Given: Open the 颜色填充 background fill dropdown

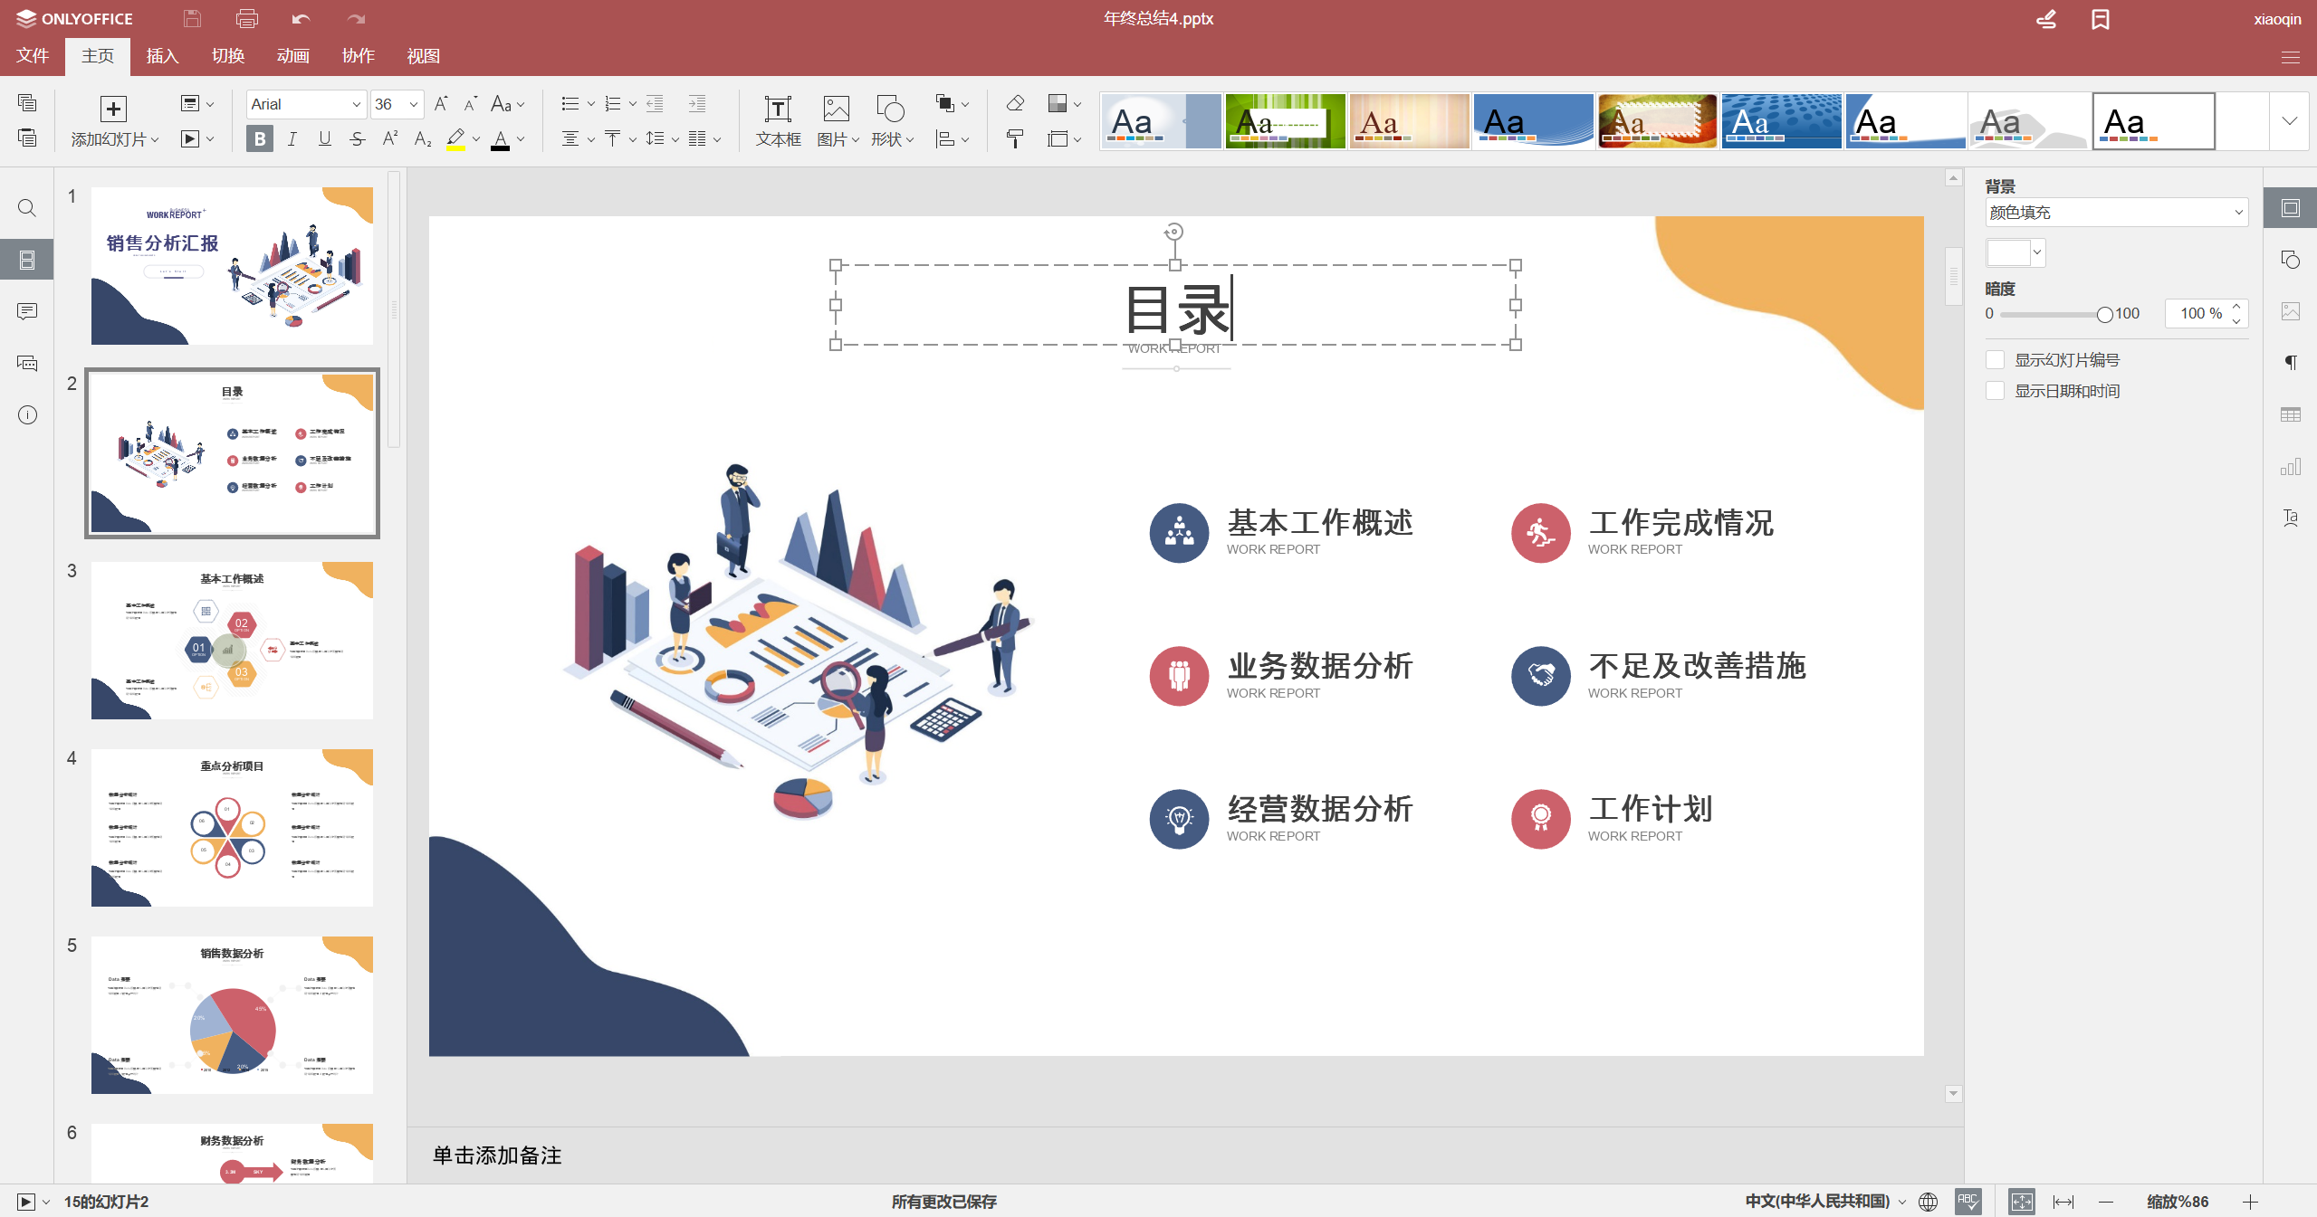Looking at the screenshot, I should pos(2116,213).
